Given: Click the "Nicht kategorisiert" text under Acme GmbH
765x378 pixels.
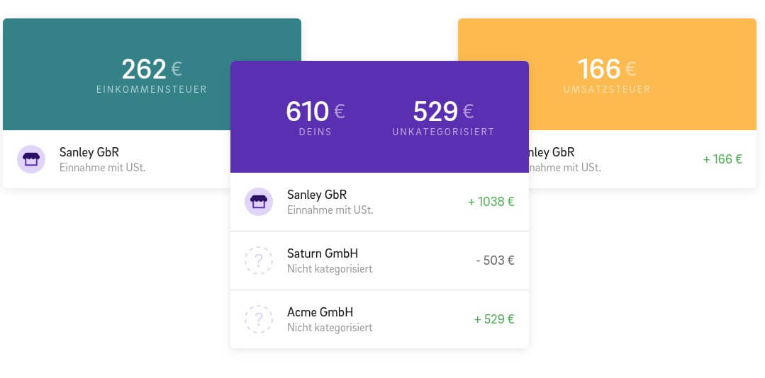Looking at the screenshot, I should tap(330, 328).
